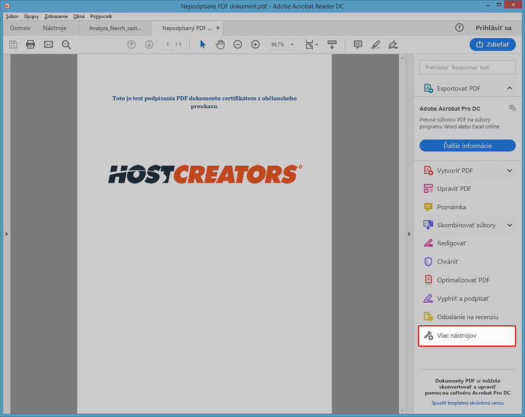The height and width of the screenshot is (417, 525).
Task: Click the scrollbar up arrow
Action: [x=402, y=58]
